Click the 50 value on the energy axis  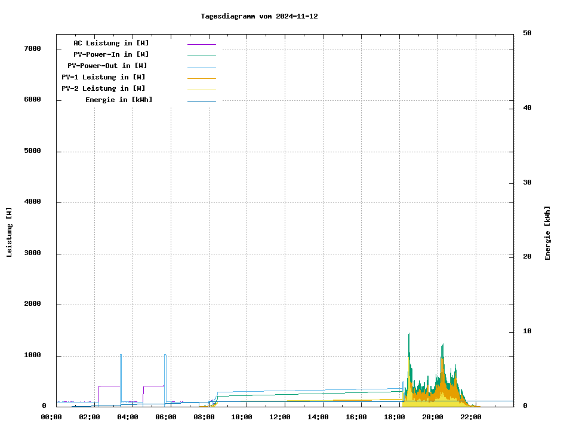(527, 33)
